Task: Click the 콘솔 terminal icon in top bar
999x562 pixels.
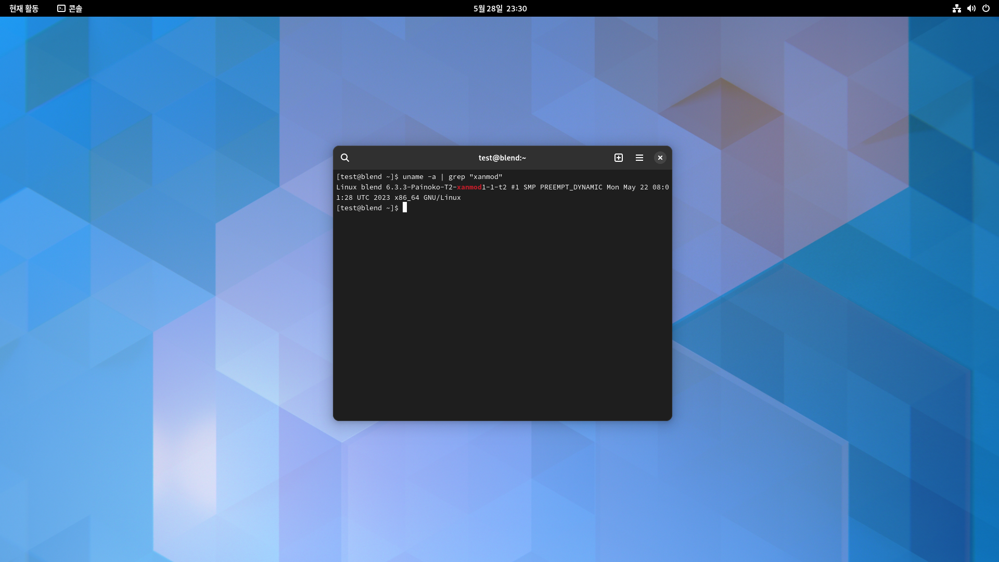Action: 61,8
